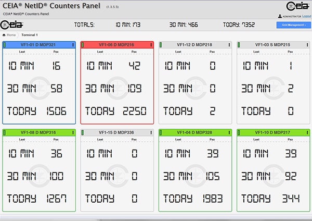Click totals value 30 MIN: 466
The width and height of the screenshot is (312, 221).
pyautogui.click(x=184, y=24)
